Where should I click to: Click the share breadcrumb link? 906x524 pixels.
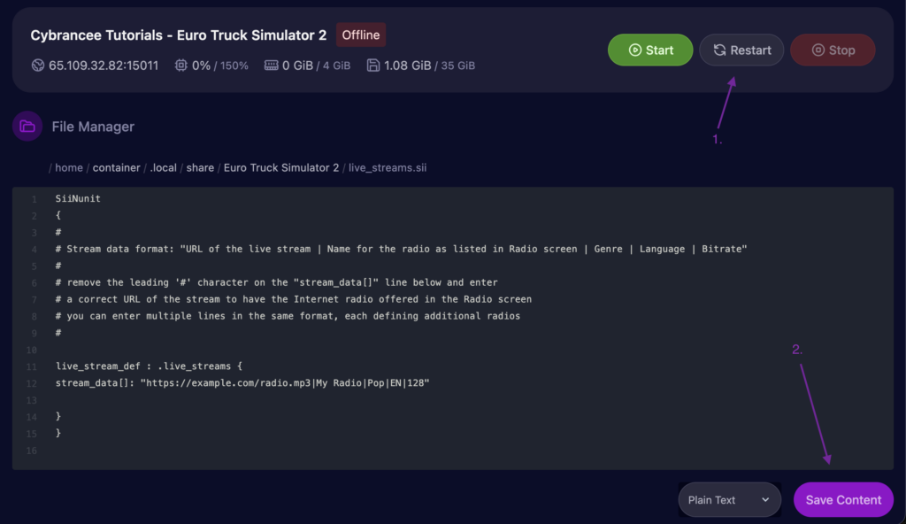[200, 166]
